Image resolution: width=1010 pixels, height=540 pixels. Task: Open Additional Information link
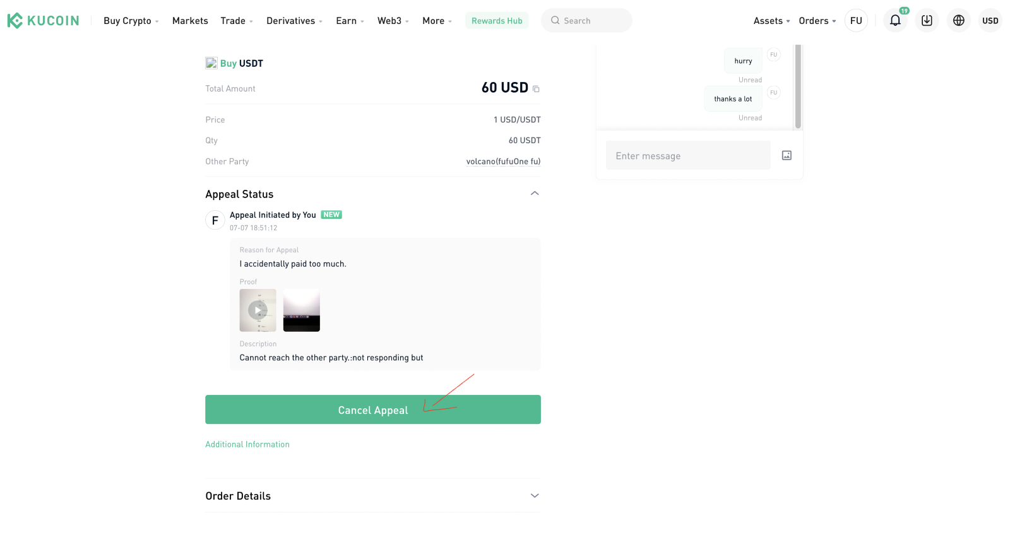(x=247, y=444)
